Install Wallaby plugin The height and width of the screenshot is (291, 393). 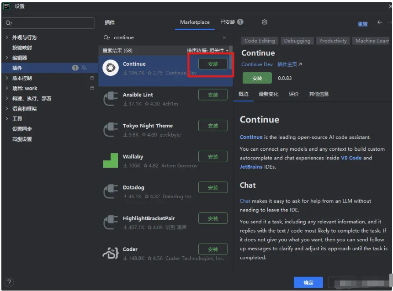click(x=213, y=157)
